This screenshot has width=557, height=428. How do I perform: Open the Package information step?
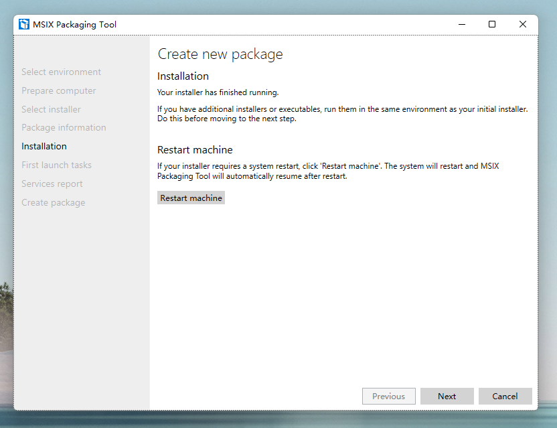click(64, 128)
